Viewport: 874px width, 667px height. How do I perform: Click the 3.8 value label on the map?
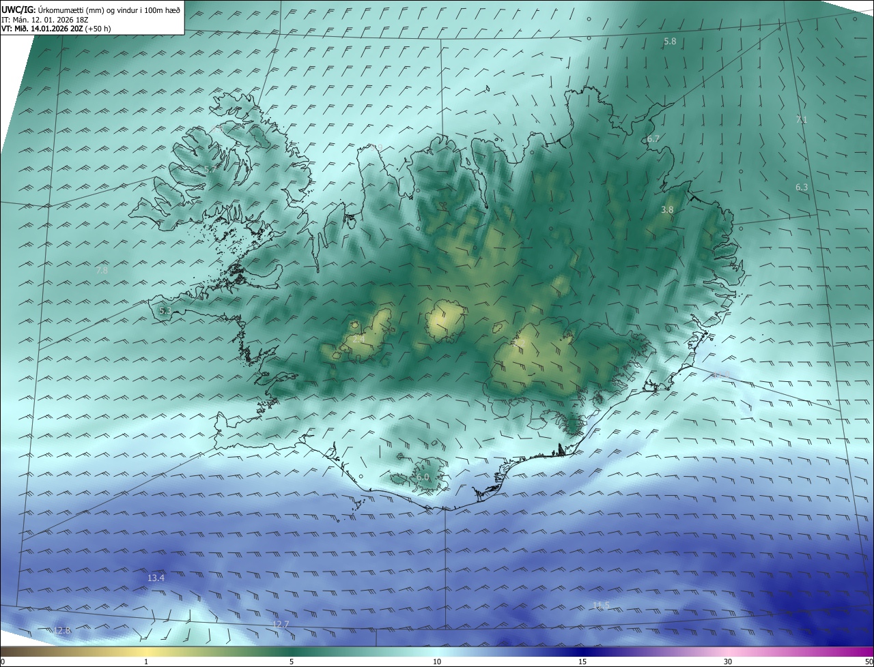[x=667, y=210]
